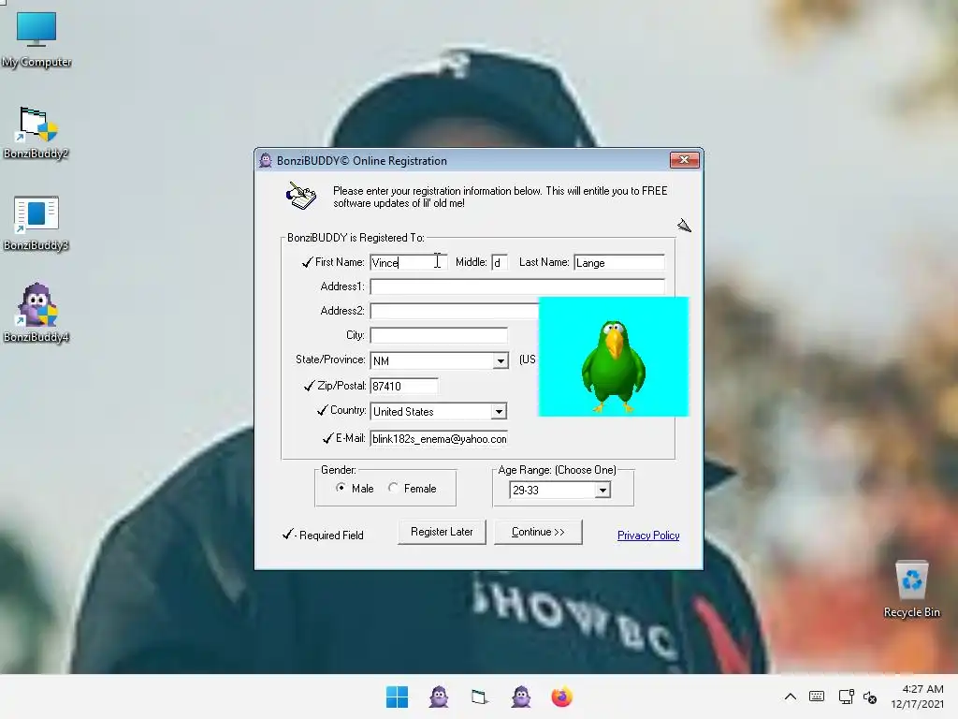The height and width of the screenshot is (719, 958).
Task: Click the second purple Bonzi taskbar icon
Action: point(521,697)
